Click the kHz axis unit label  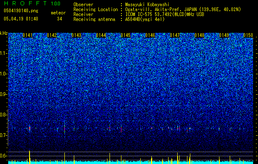tap(4, 33)
